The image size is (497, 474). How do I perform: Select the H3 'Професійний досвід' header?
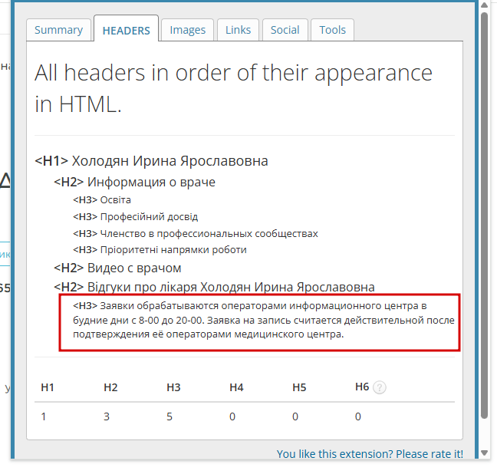click(136, 217)
